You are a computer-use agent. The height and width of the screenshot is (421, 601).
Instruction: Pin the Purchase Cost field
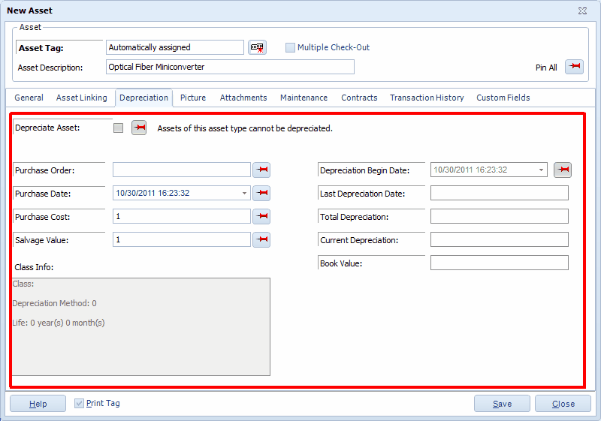261,216
